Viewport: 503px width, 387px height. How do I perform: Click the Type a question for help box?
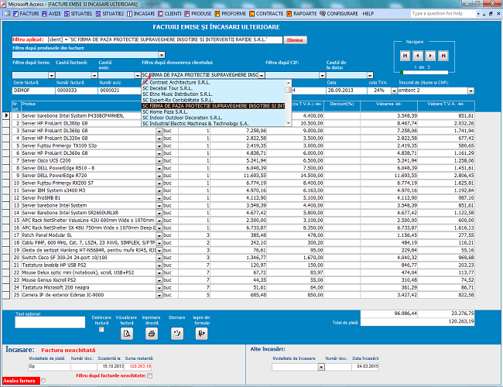443,14
